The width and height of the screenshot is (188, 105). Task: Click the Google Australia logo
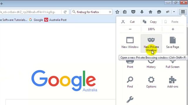click(x=64, y=81)
